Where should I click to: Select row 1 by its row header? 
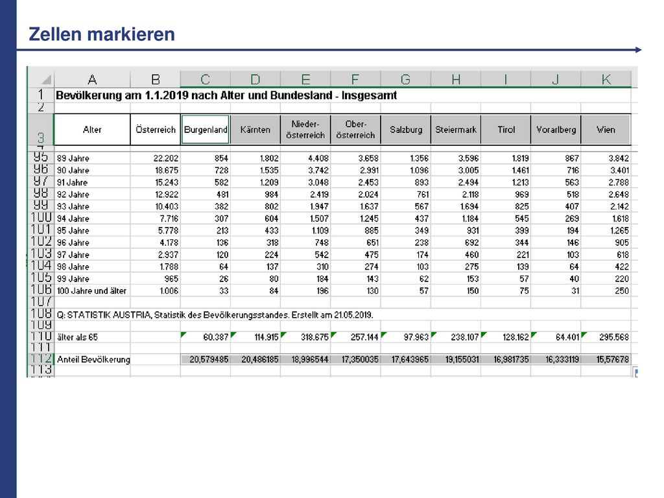point(41,95)
